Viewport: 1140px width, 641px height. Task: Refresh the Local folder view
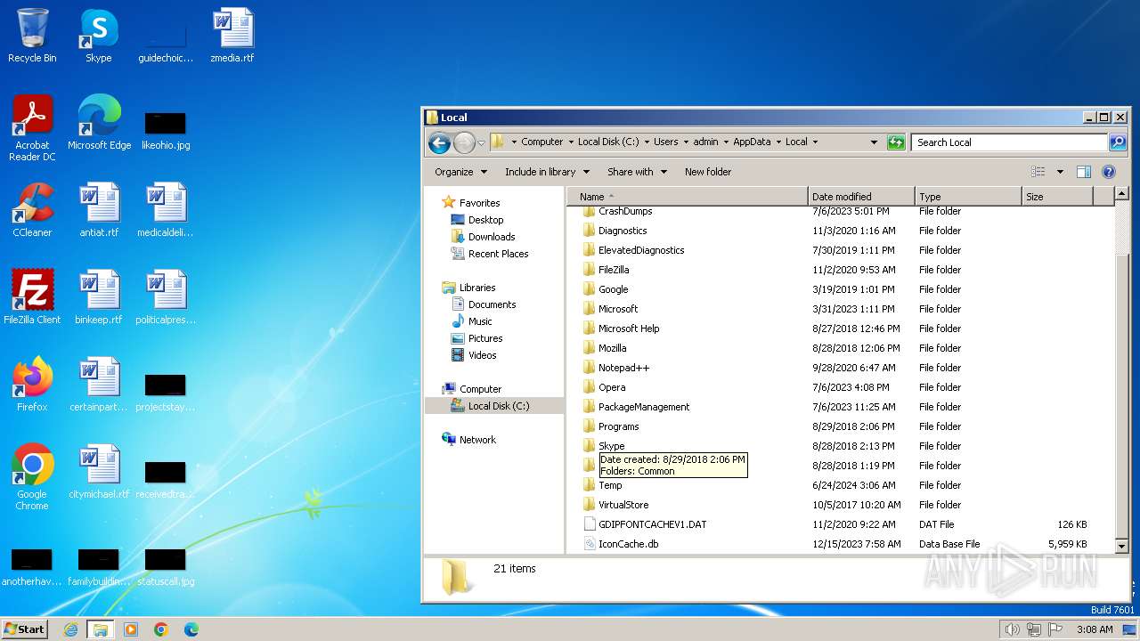[896, 142]
